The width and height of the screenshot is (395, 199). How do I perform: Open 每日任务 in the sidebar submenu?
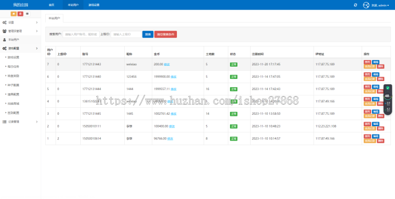coord(13,67)
